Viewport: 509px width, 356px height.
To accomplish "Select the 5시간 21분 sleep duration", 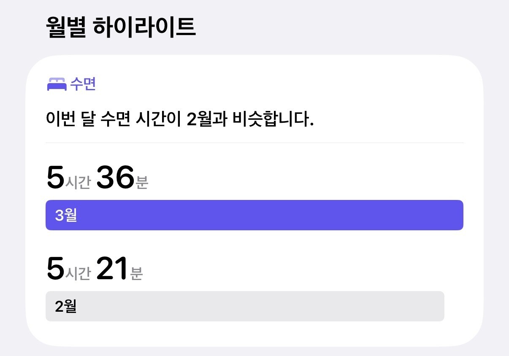I will coord(94,270).
